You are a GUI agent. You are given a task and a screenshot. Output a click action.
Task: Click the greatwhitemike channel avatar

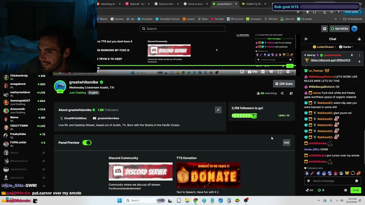(60, 87)
